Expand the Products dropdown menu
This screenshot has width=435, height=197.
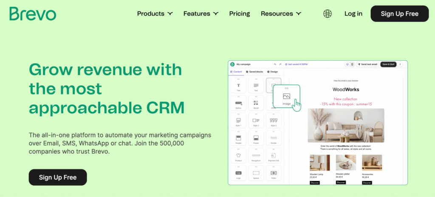tap(155, 14)
